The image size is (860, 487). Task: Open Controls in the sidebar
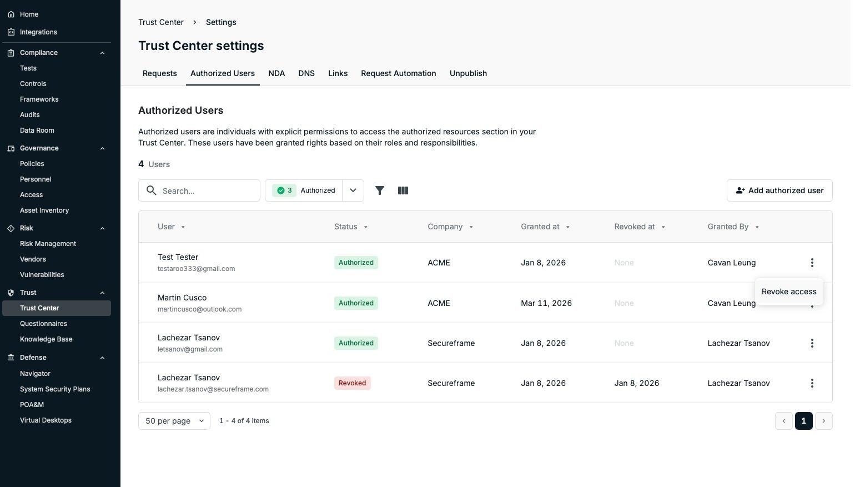[x=33, y=84]
